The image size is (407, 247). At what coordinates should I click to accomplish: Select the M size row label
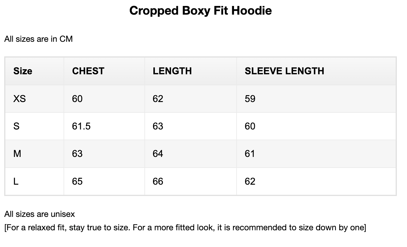pyautogui.click(x=17, y=154)
